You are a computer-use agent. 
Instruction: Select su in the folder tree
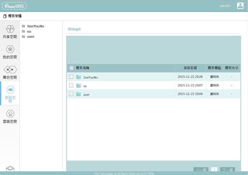point(29,32)
